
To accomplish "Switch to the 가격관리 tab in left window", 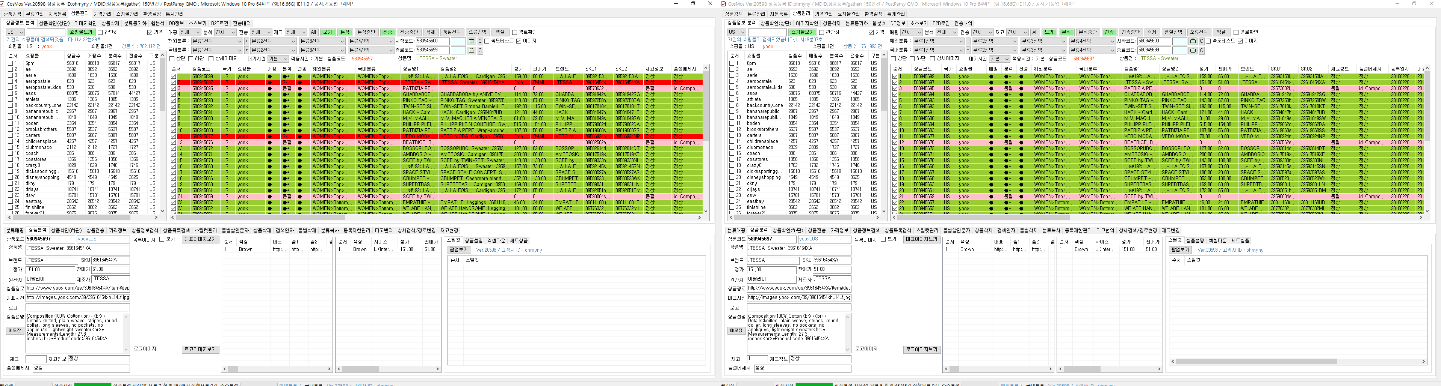I will [102, 14].
